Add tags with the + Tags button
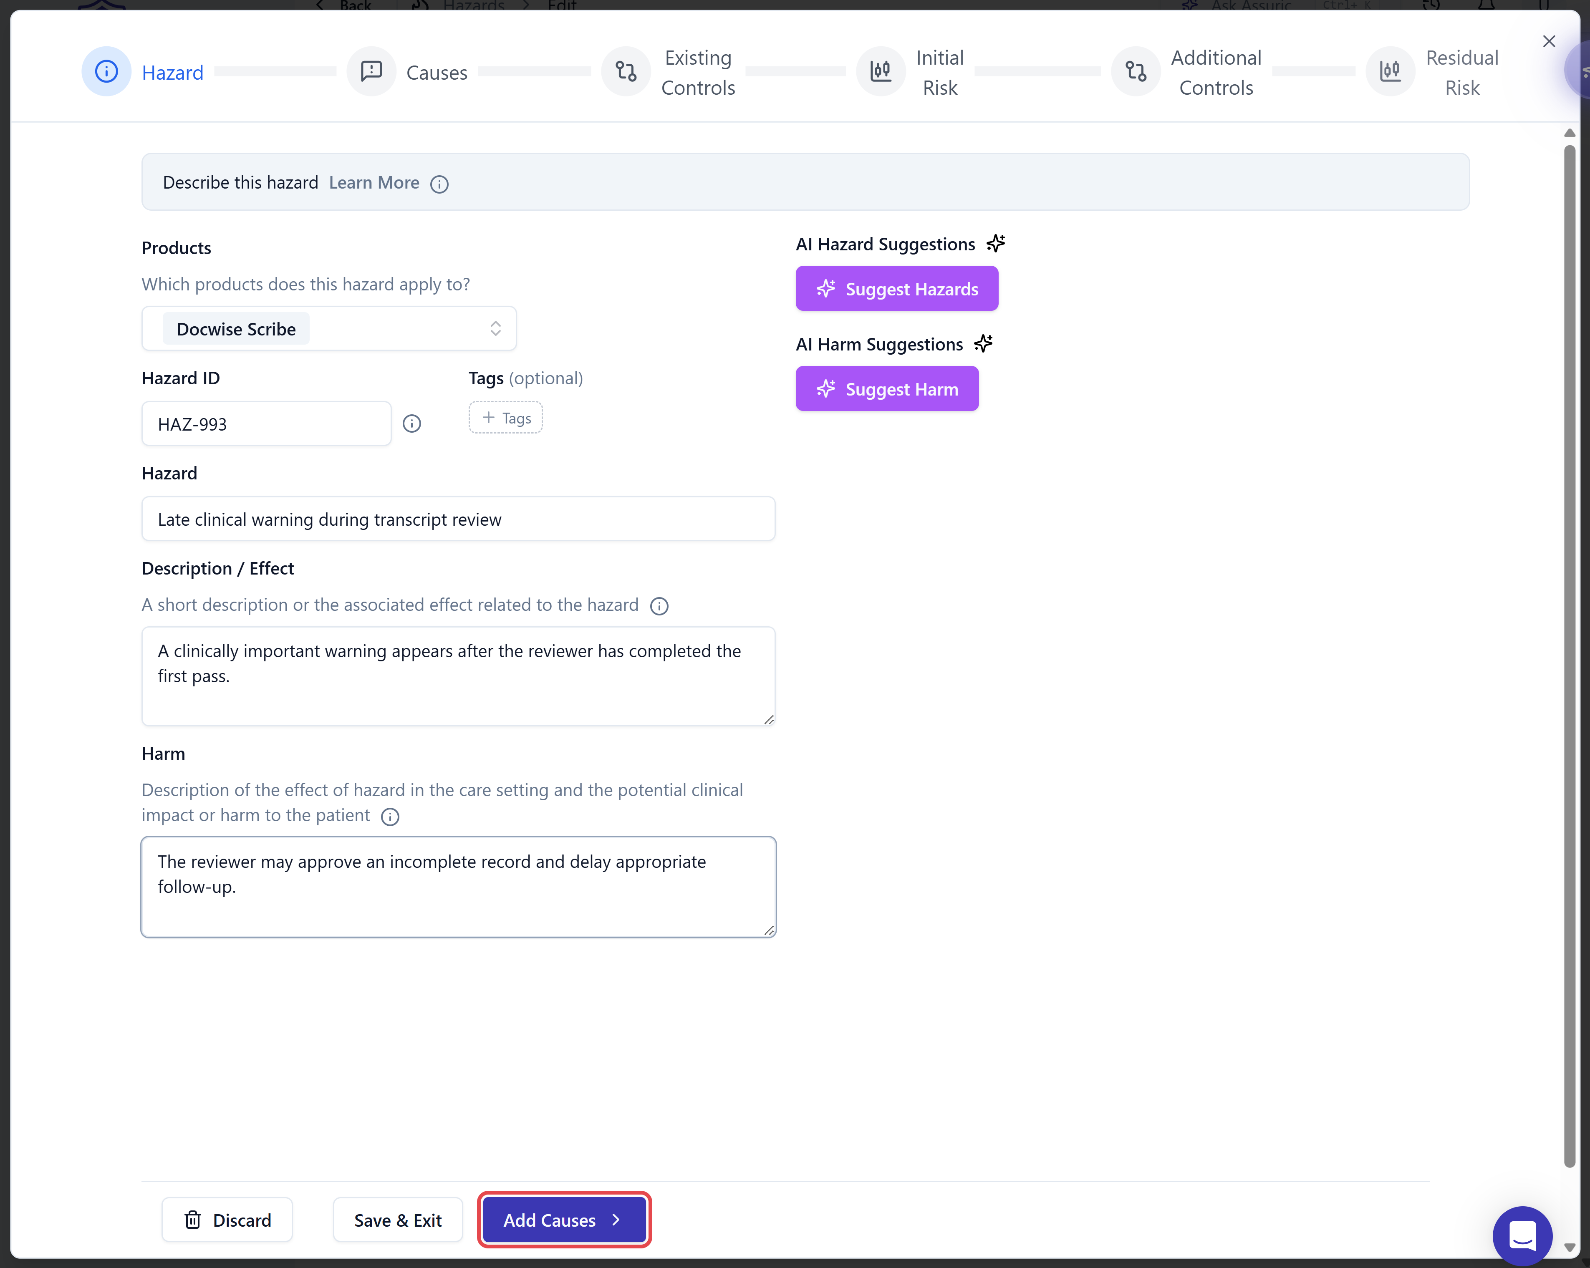The height and width of the screenshot is (1268, 1590). click(x=506, y=418)
